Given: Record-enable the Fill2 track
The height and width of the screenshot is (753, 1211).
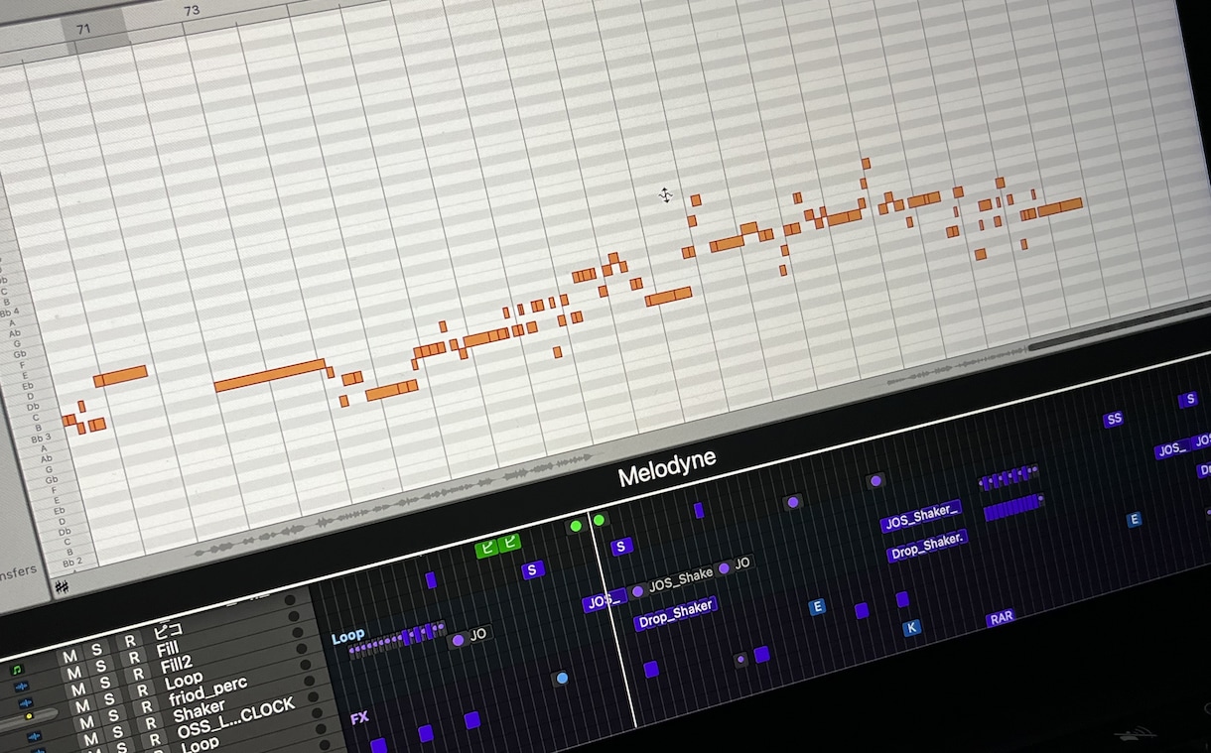Looking at the screenshot, I should [139, 675].
